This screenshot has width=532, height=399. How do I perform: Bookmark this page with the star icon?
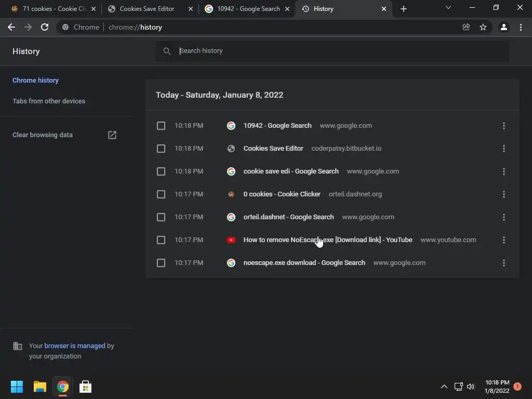[483, 27]
